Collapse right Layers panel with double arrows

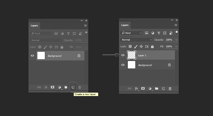pos(172,20)
